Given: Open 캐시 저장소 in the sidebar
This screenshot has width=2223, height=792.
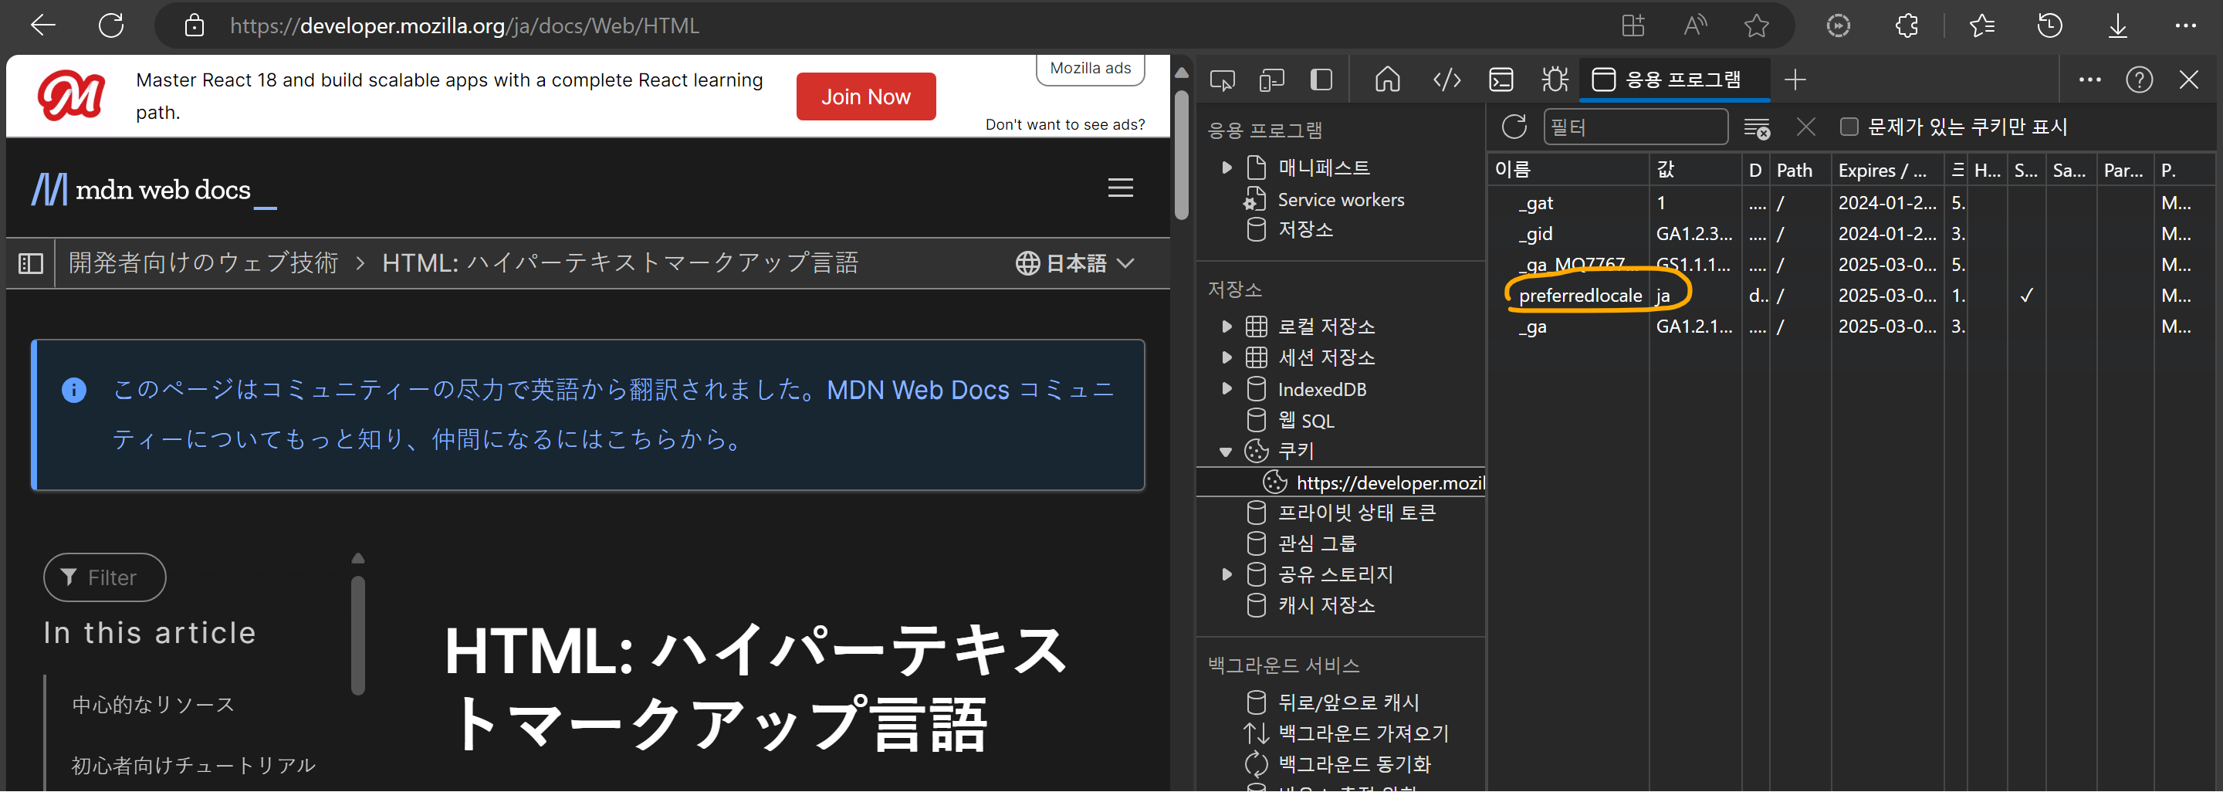Looking at the screenshot, I should 1325,606.
